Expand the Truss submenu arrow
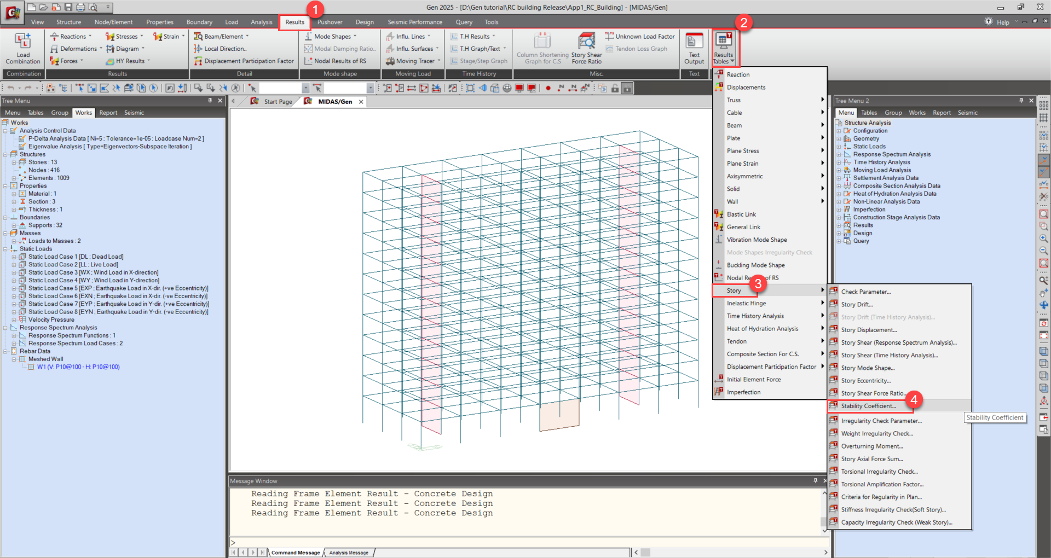 click(822, 100)
